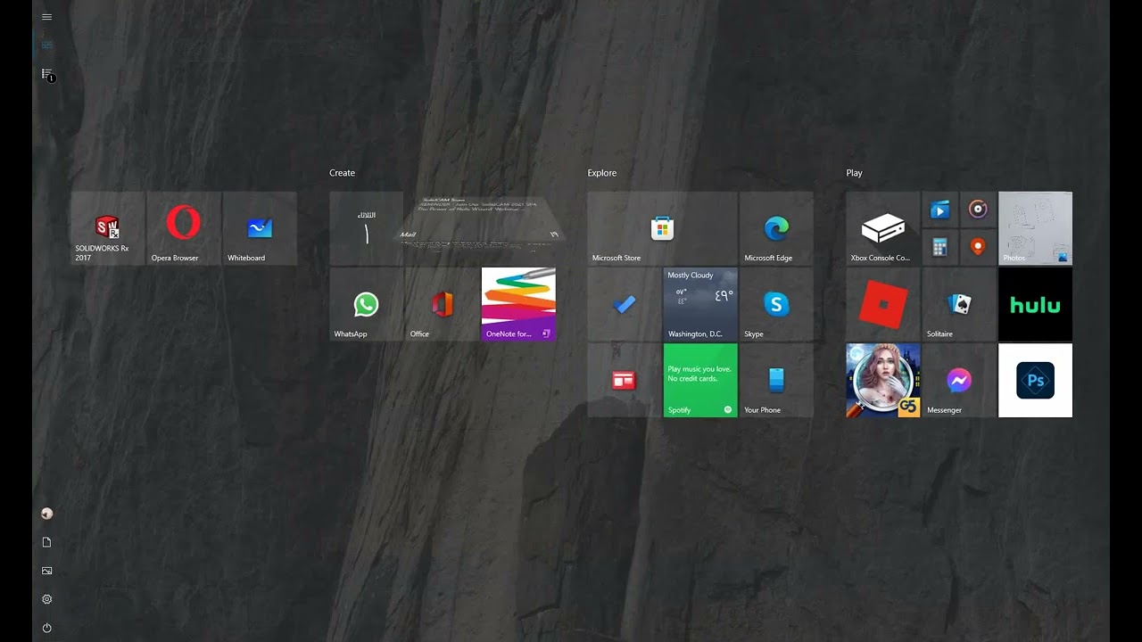Launch the Skype tile
This screenshot has width=1142, height=642.
[776, 304]
